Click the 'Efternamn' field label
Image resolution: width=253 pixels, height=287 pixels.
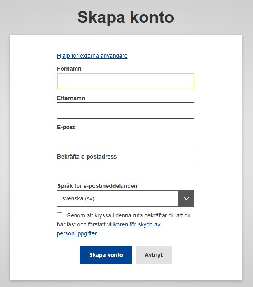point(71,98)
